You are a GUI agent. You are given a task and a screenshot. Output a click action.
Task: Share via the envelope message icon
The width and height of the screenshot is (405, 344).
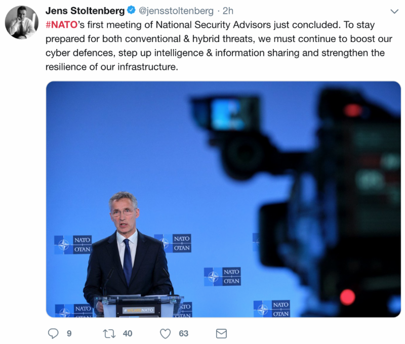tap(221, 333)
